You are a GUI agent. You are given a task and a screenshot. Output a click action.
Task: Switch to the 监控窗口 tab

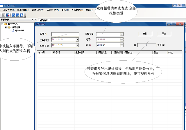pyautogui.click(x=44, y=20)
